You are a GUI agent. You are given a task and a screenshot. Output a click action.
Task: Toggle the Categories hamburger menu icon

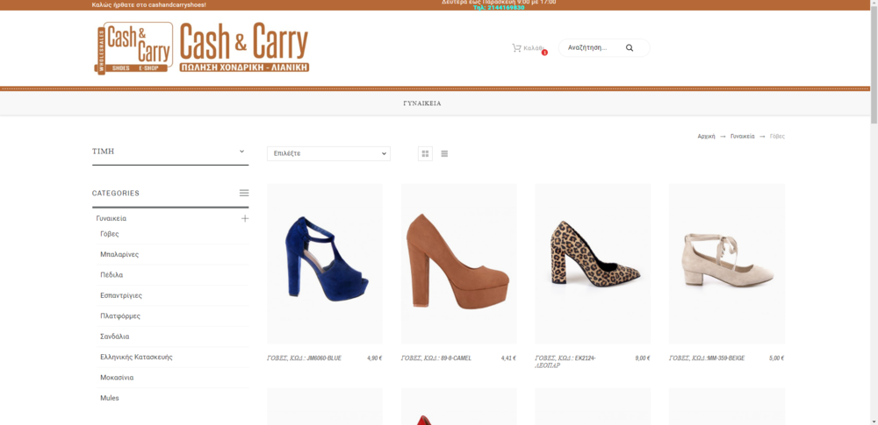click(x=244, y=193)
